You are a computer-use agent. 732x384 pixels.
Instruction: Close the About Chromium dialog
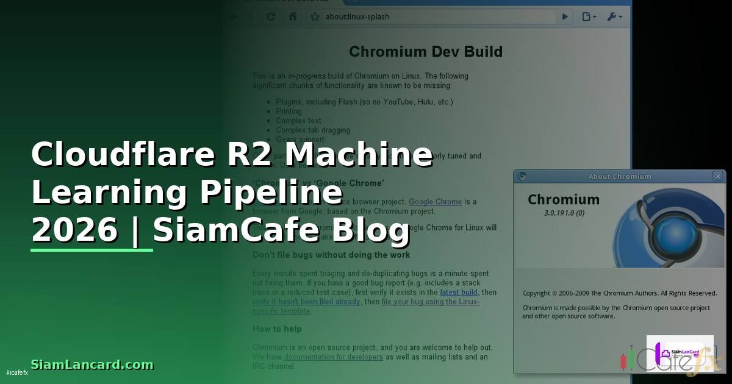pyautogui.click(x=717, y=176)
